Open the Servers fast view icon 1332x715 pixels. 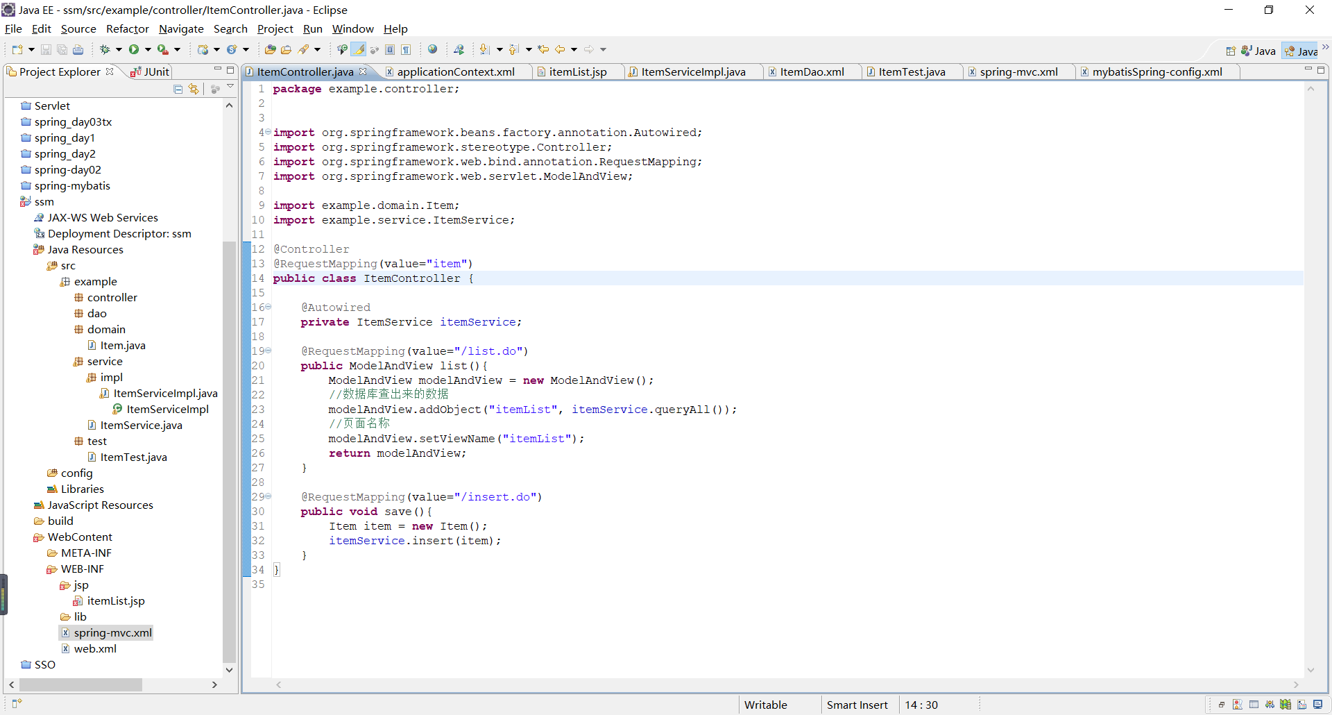(1270, 705)
